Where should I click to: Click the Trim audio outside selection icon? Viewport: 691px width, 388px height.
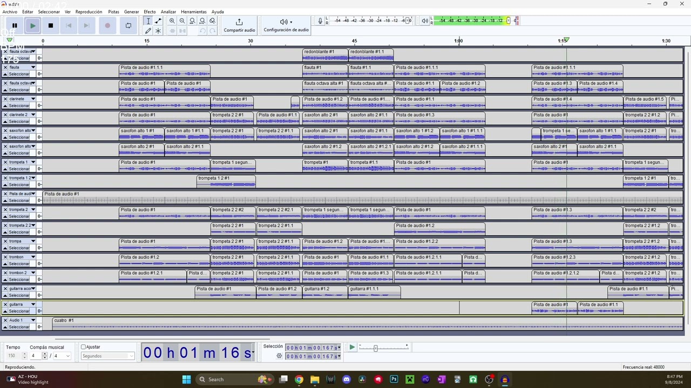coord(172,31)
